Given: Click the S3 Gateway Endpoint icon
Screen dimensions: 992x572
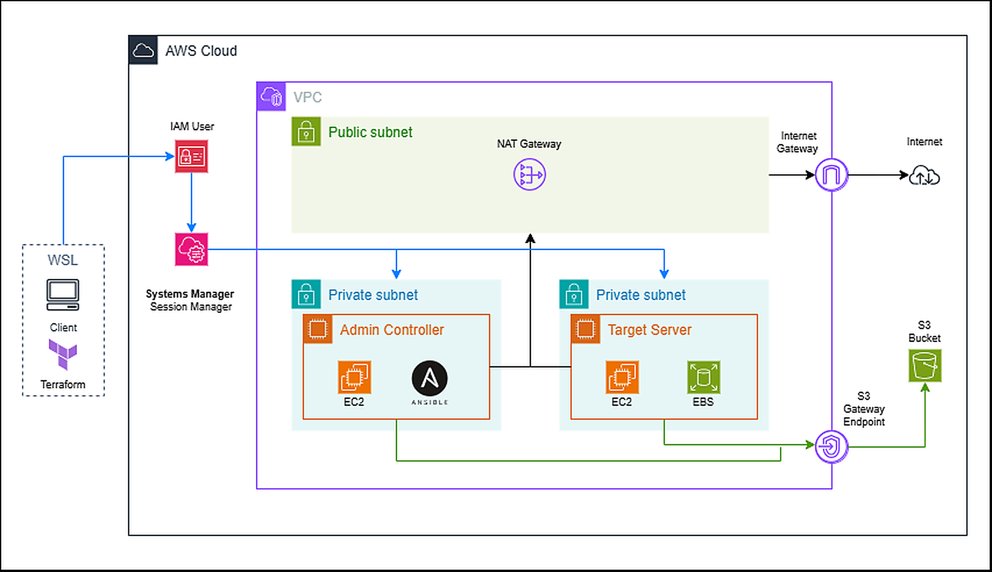Looking at the screenshot, I should coord(832,447).
